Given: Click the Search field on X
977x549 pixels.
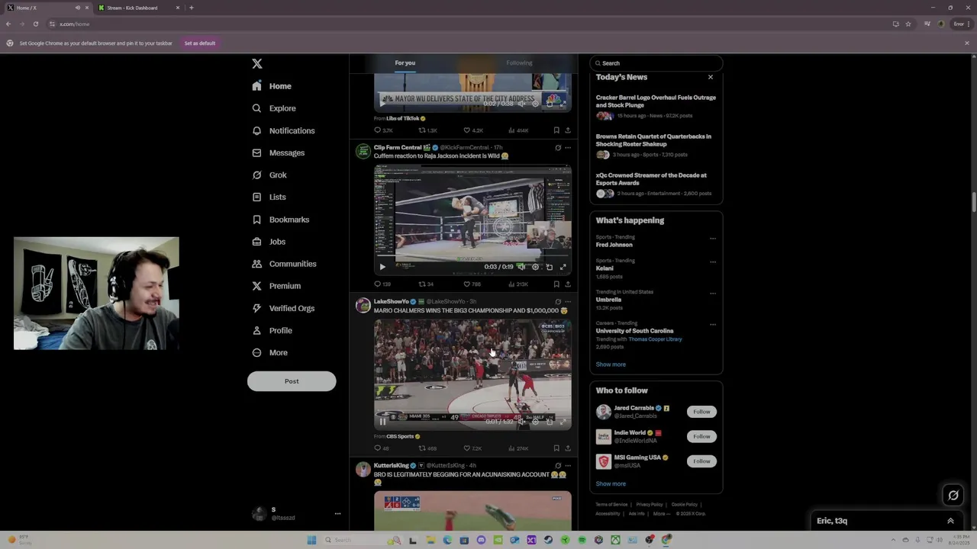Looking at the screenshot, I should point(656,63).
